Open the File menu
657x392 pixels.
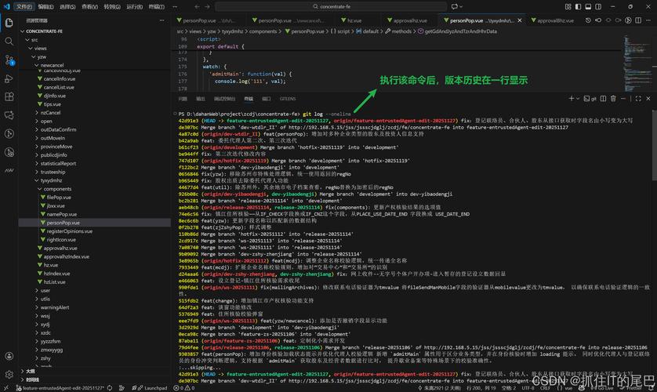[x=24, y=7]
